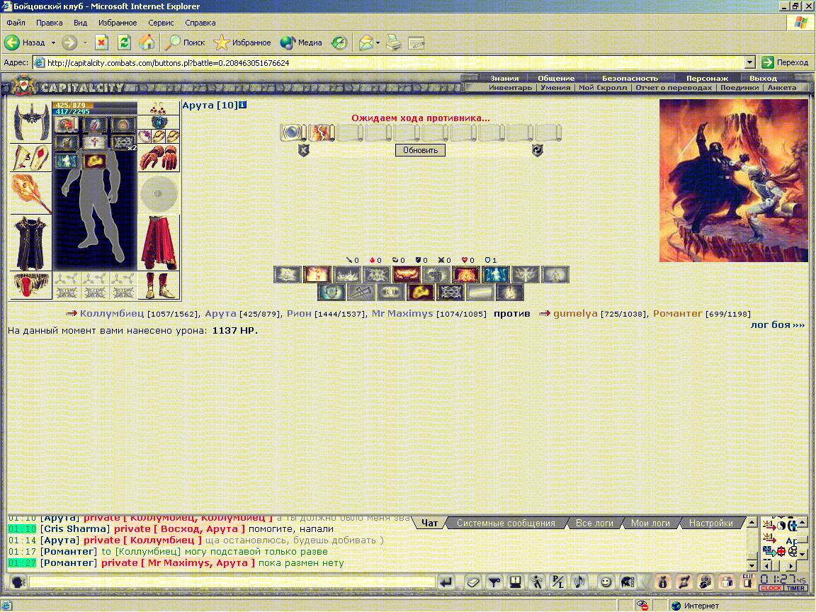
Task: Click the speaking head icon left of chat input
Action: click(x=18, y=582)
